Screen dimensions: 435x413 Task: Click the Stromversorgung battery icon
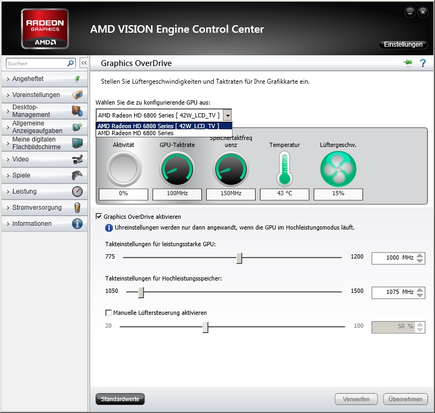pyautogui.click(x=77, y=208)
